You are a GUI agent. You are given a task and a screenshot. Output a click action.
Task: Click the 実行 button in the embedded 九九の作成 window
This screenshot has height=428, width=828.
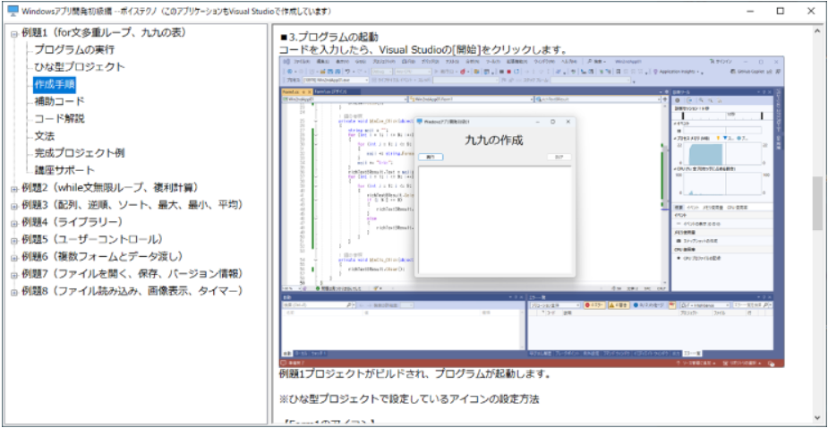click(x=431, y=157)
